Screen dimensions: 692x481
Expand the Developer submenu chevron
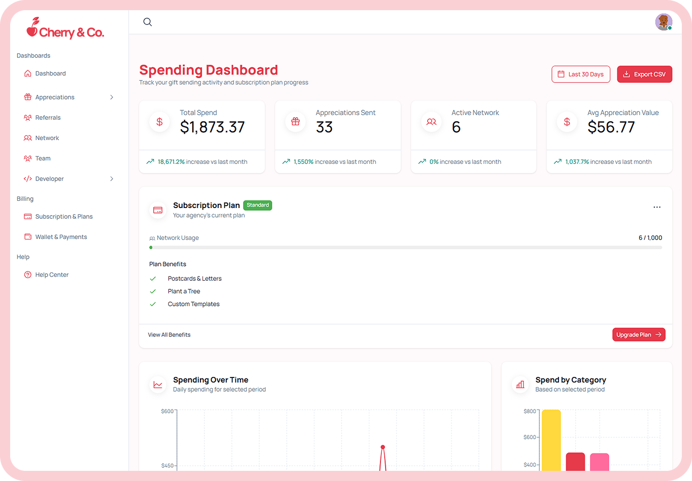[x=112, y=179]
